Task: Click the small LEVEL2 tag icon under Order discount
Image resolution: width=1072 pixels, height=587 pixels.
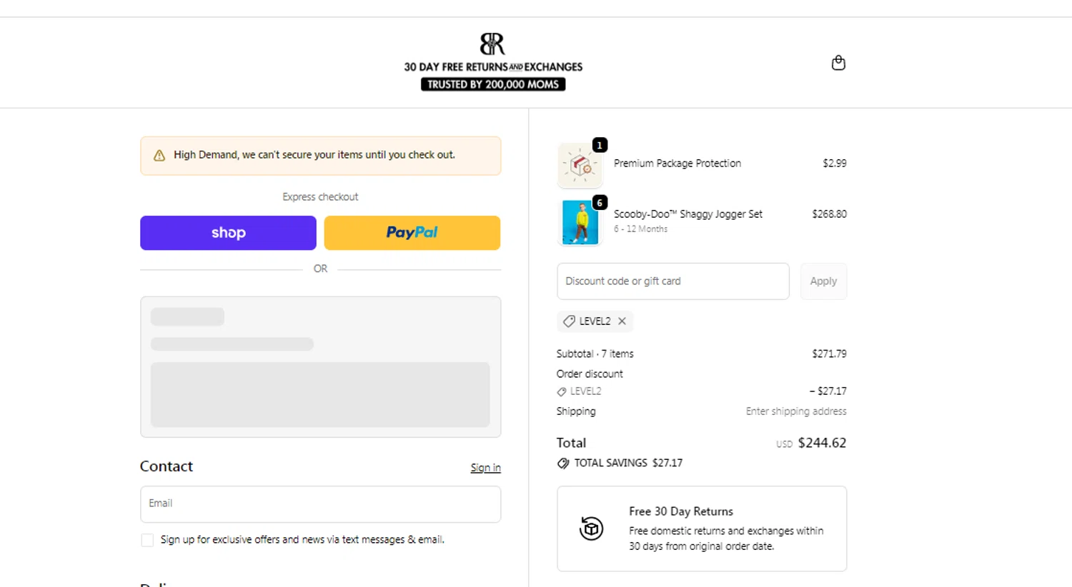Action: [562, 392]
